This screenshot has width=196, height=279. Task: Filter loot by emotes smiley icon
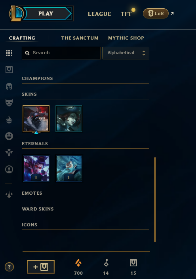click(x=9, y=136)
